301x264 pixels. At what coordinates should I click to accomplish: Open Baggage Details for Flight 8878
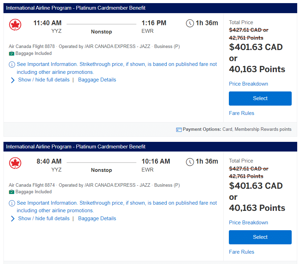[97, 80]
